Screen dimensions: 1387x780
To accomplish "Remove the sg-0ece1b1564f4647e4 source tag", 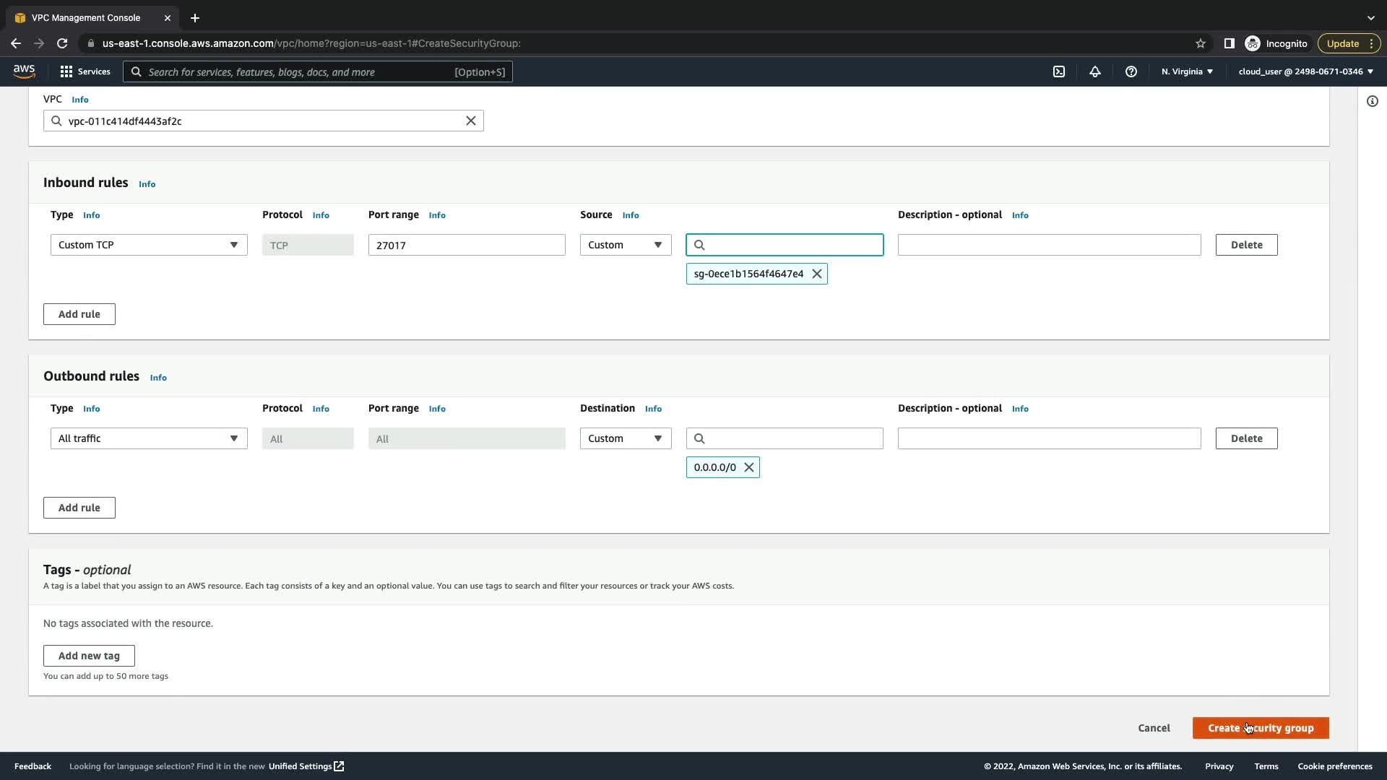I will pos(817,274).
